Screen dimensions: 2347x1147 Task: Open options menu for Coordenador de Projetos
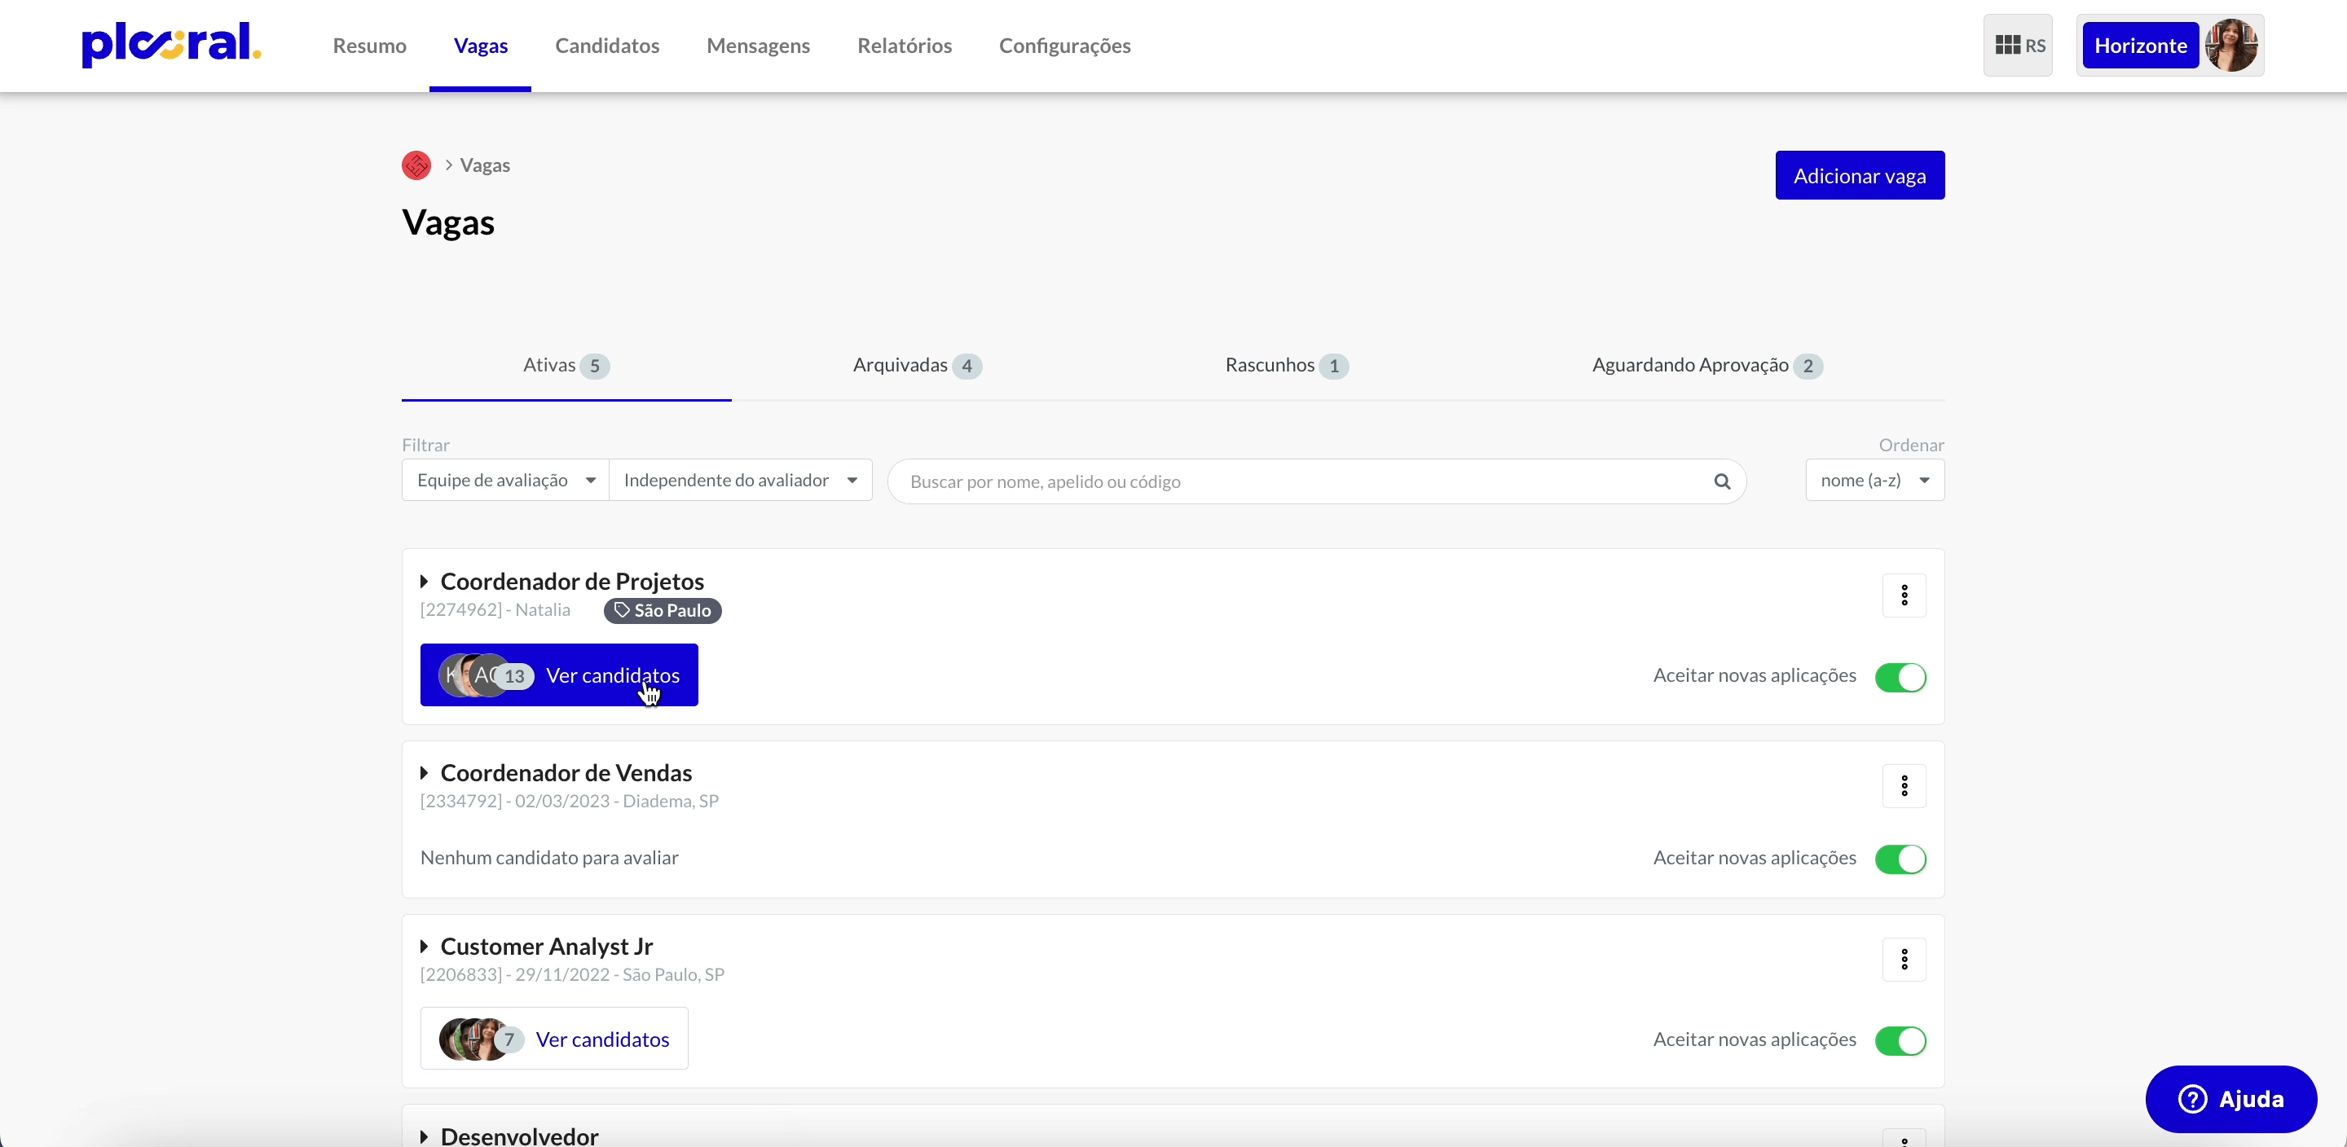point(1904,595)
